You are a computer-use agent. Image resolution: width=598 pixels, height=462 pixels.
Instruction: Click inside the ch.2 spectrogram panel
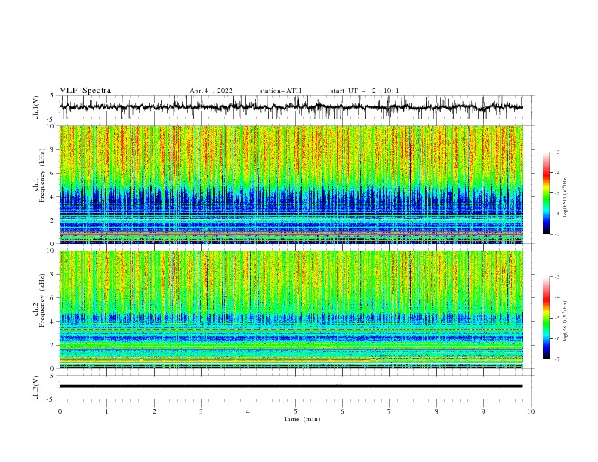[291, 310]
